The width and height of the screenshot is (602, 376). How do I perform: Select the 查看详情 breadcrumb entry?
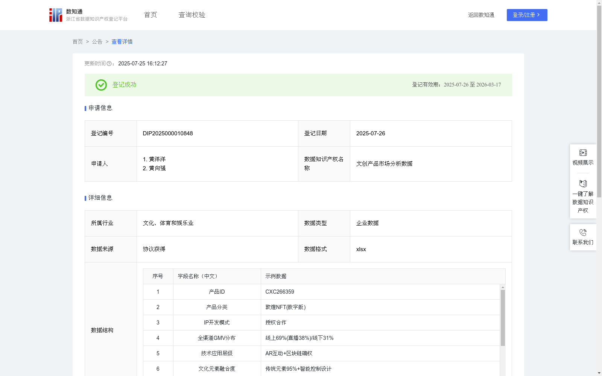coord(122,42)
